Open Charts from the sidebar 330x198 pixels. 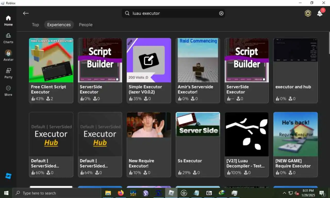point(8,38)
